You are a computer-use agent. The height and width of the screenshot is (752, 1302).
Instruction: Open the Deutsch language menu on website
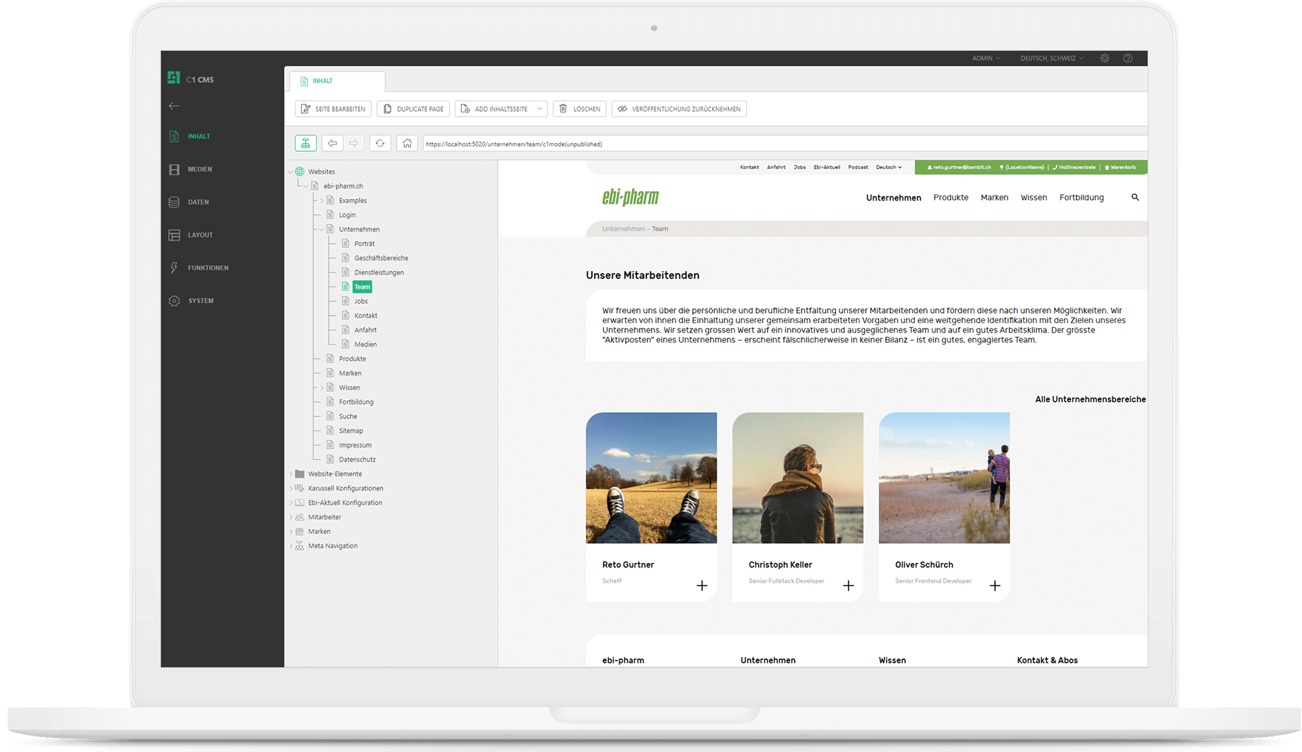click(889, 167)
